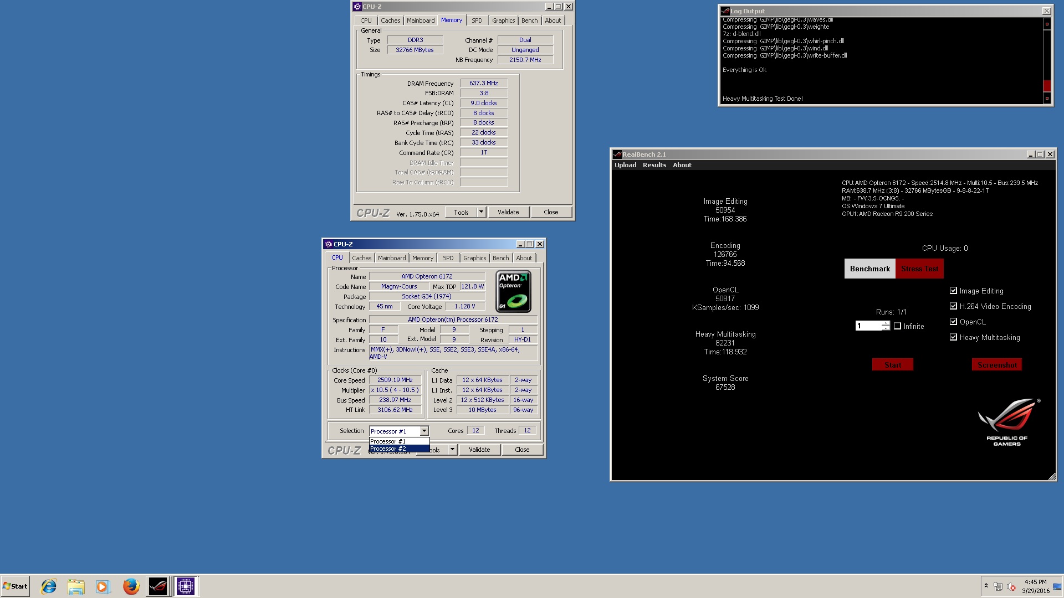Screen dimensions: 1064x598
Task: Switch to SPD tab in Memory window
Action: tap(477, 20)
